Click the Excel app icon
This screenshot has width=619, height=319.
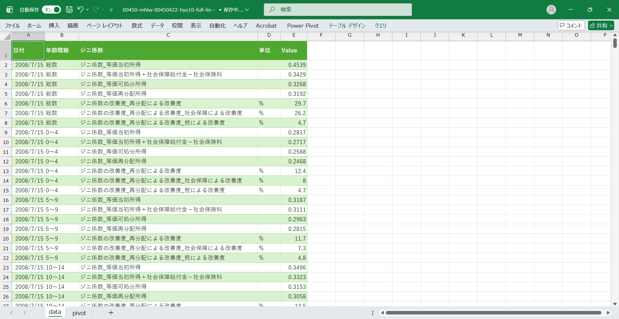(10, 10)
